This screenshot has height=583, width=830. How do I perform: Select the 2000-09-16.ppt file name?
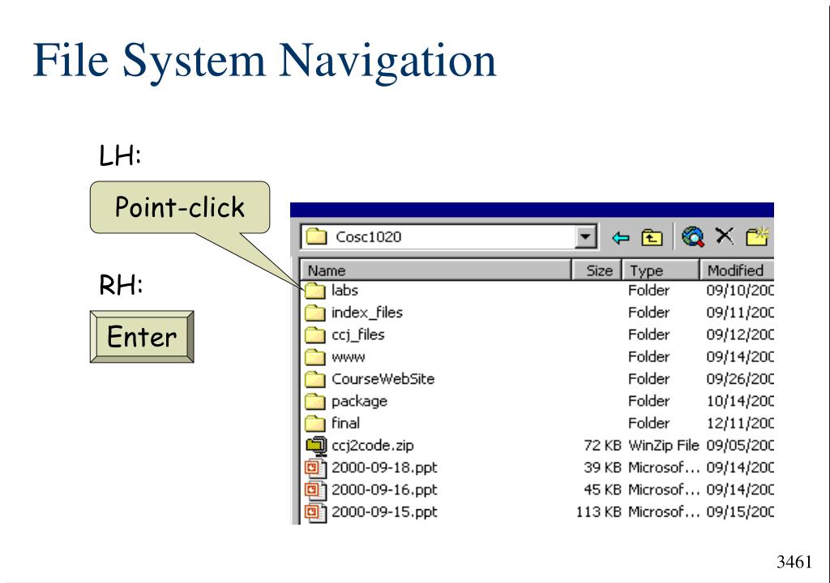pyautogui.click(x=384, y=490)
